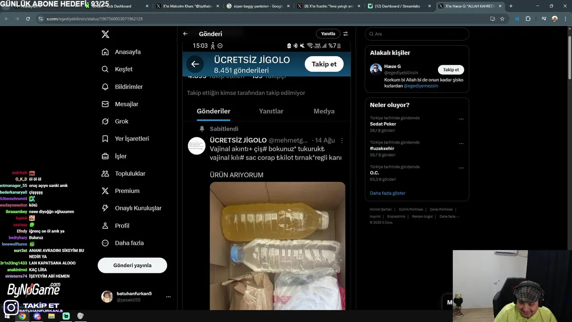The height and width of the screenshot is (322, 572).
Task: Open more options for Sedat Peker trend
Action: [461, 119]
